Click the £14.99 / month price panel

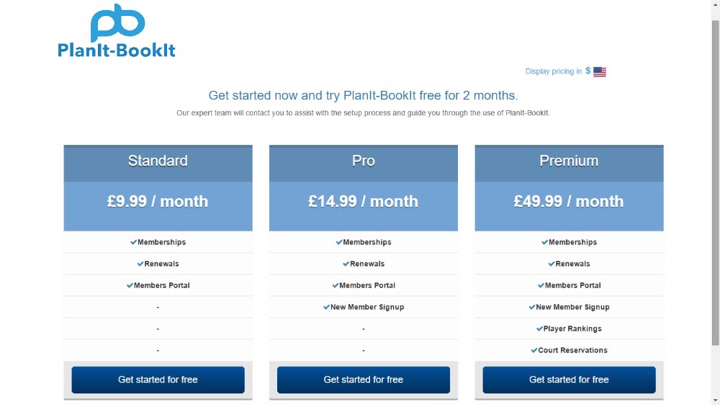pos(363,206)
